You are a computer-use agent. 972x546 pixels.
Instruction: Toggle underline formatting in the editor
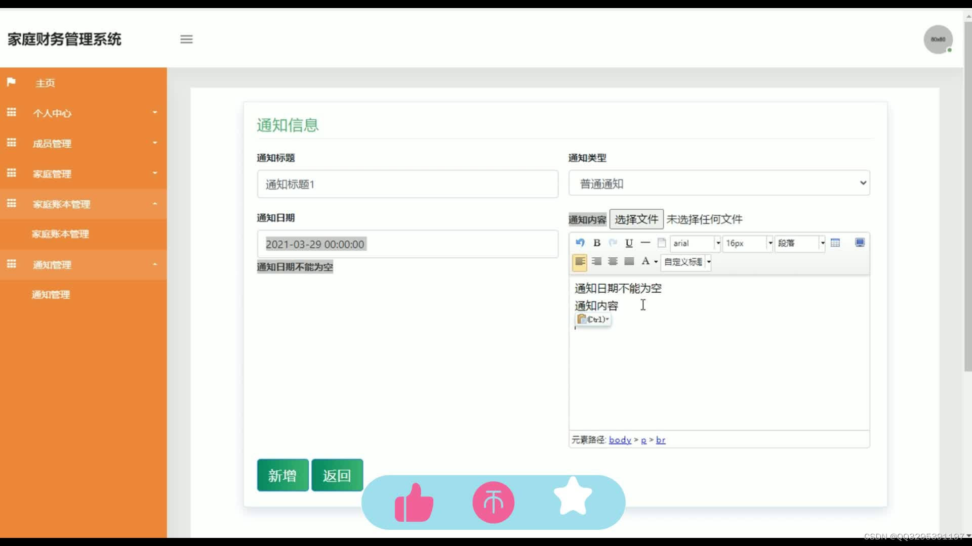pos(629,243)
